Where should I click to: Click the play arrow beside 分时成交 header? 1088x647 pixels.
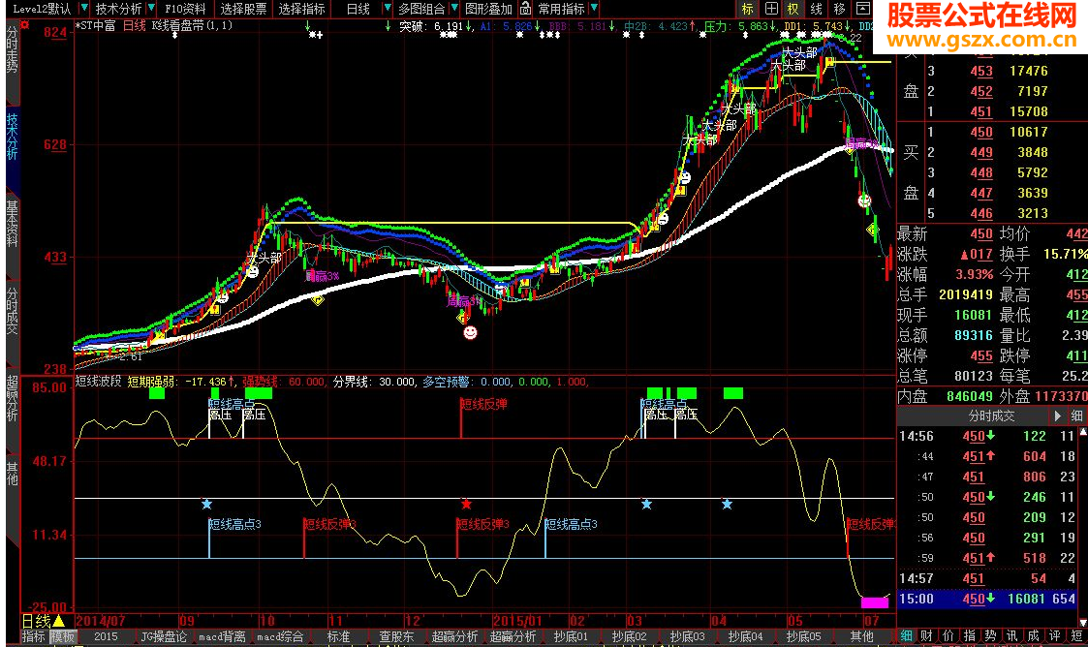[1056, 416]
